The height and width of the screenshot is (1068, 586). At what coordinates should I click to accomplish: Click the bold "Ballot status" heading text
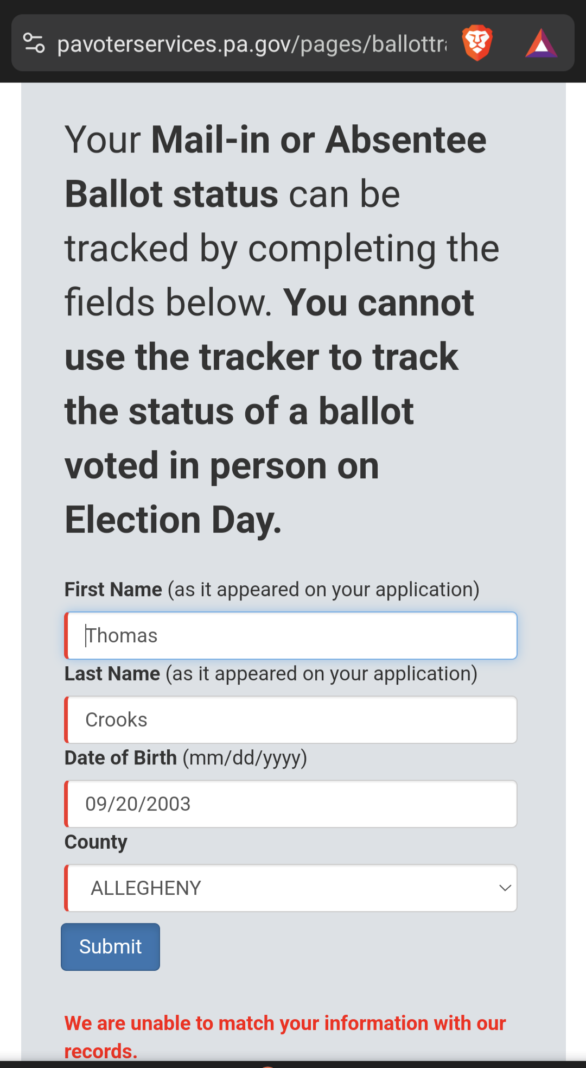pos(171,194)
